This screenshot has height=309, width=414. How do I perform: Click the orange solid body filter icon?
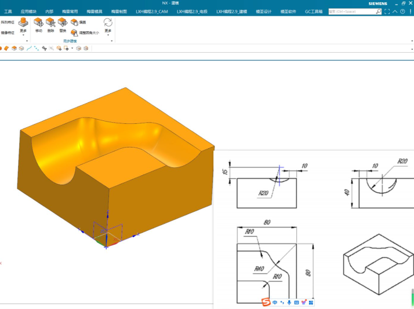coord(14,48)
